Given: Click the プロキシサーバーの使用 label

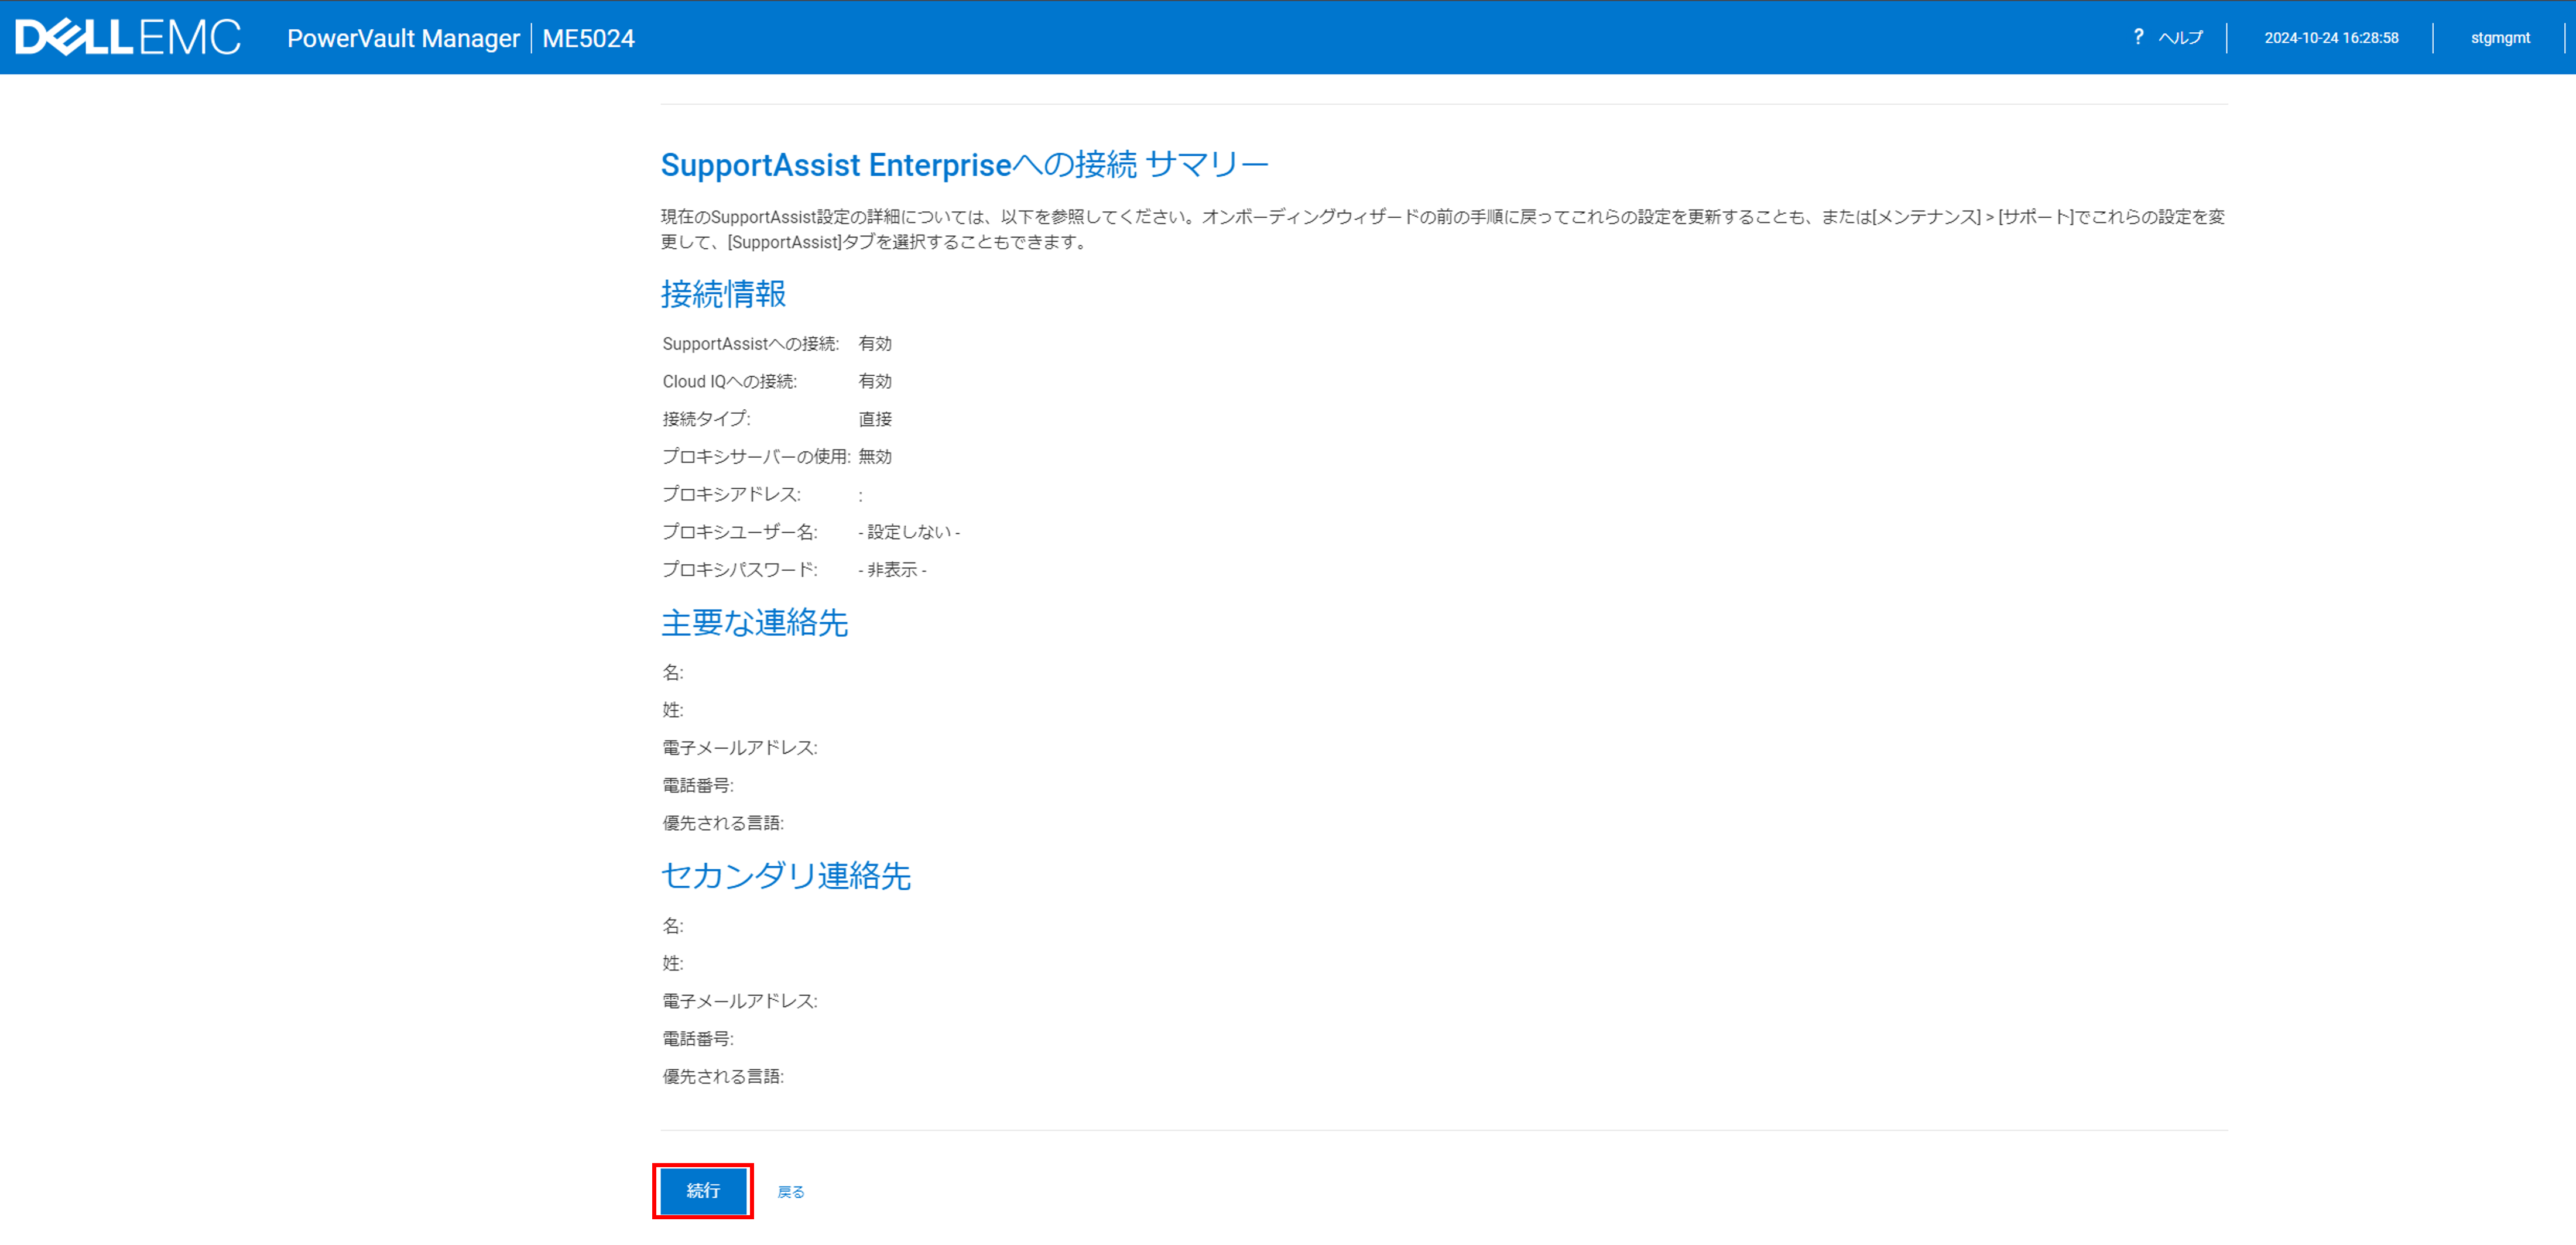Looking at the screenshot, I should (x=756, y=456).
